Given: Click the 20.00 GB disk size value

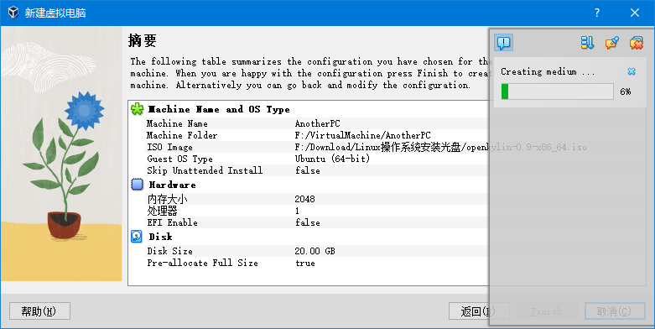Looking at the screenshot, I should click(315, 251).
